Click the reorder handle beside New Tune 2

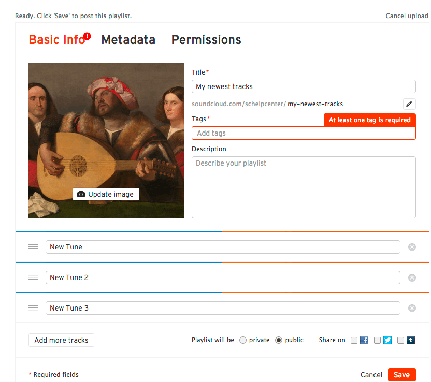33,277
